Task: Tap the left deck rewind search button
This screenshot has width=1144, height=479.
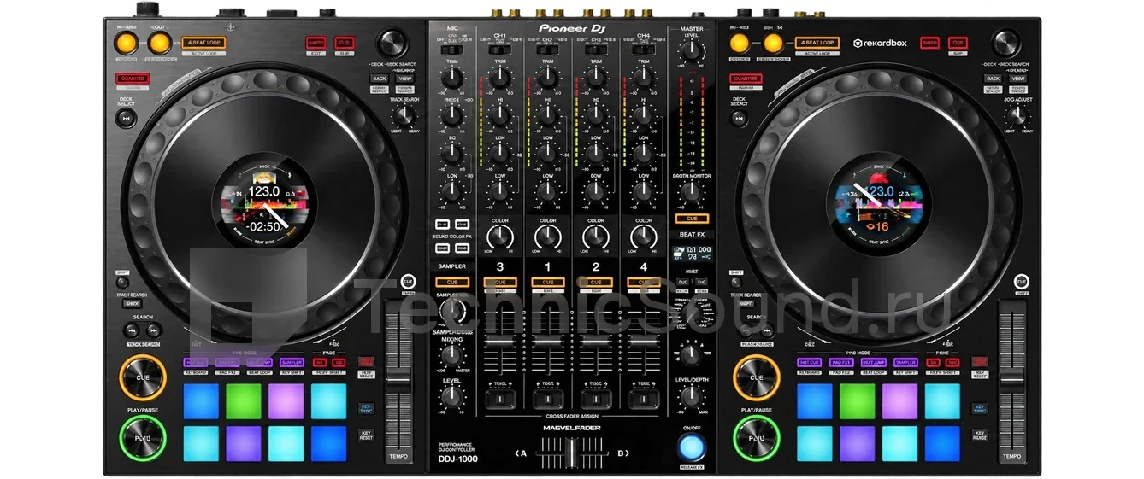Action: [x=132, y=330]
